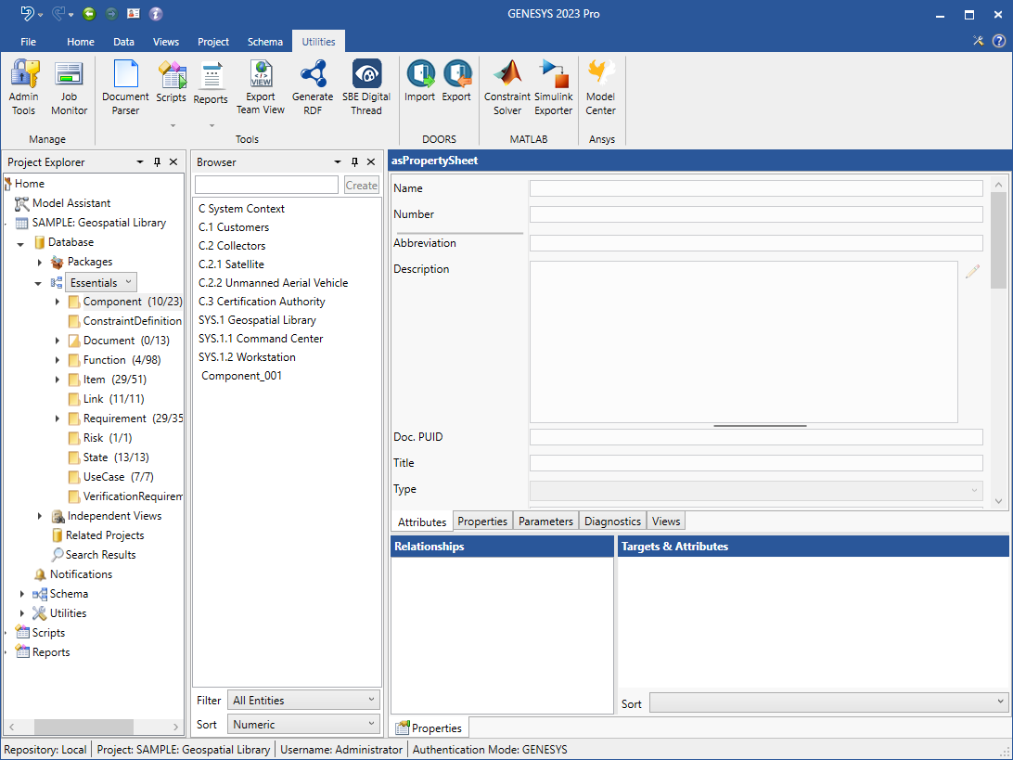The width and height of the screenshot is (1013, 760).
Task: Open the Filter All Entities dropdown
Action: [304, 701]
